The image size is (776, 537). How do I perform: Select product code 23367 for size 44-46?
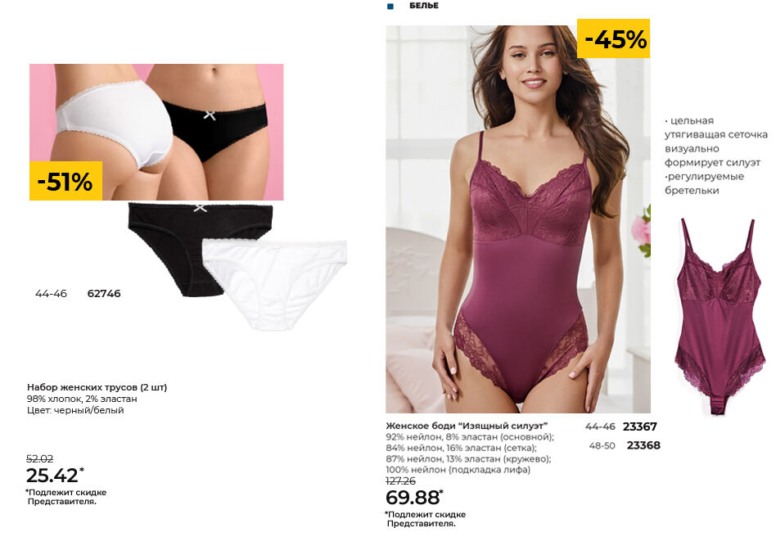click(x=640, y=426)
